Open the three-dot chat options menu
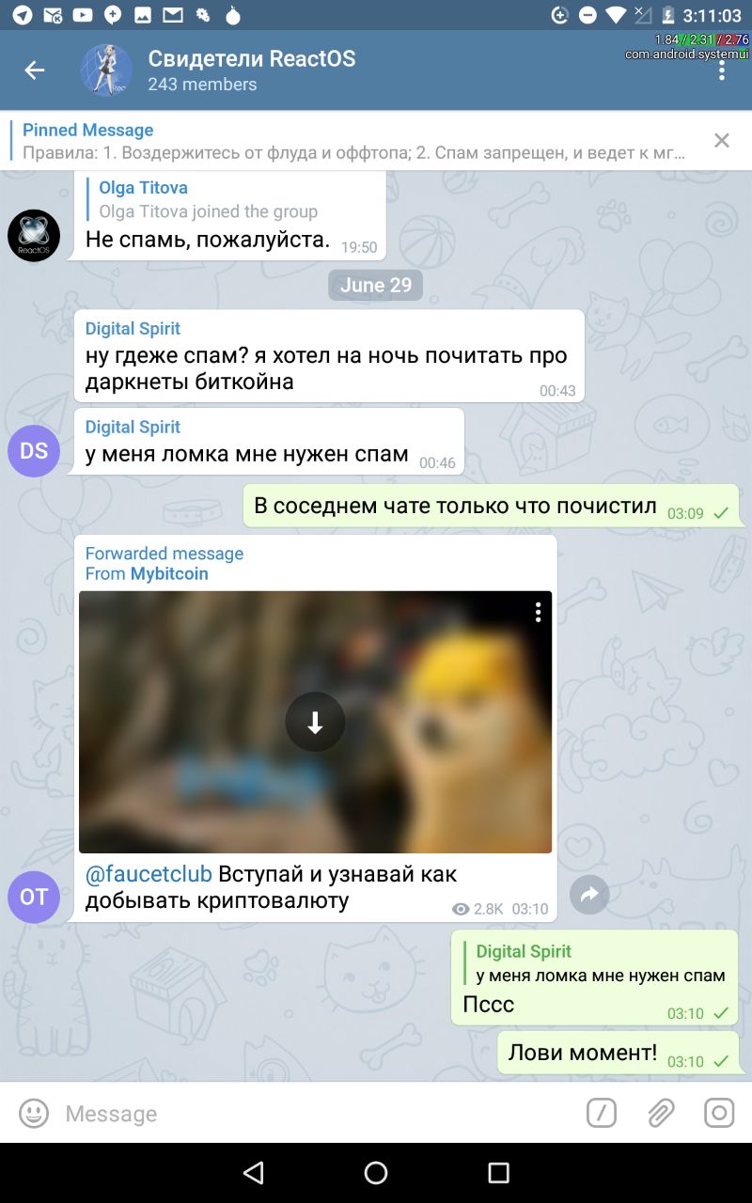 point(722,71)
